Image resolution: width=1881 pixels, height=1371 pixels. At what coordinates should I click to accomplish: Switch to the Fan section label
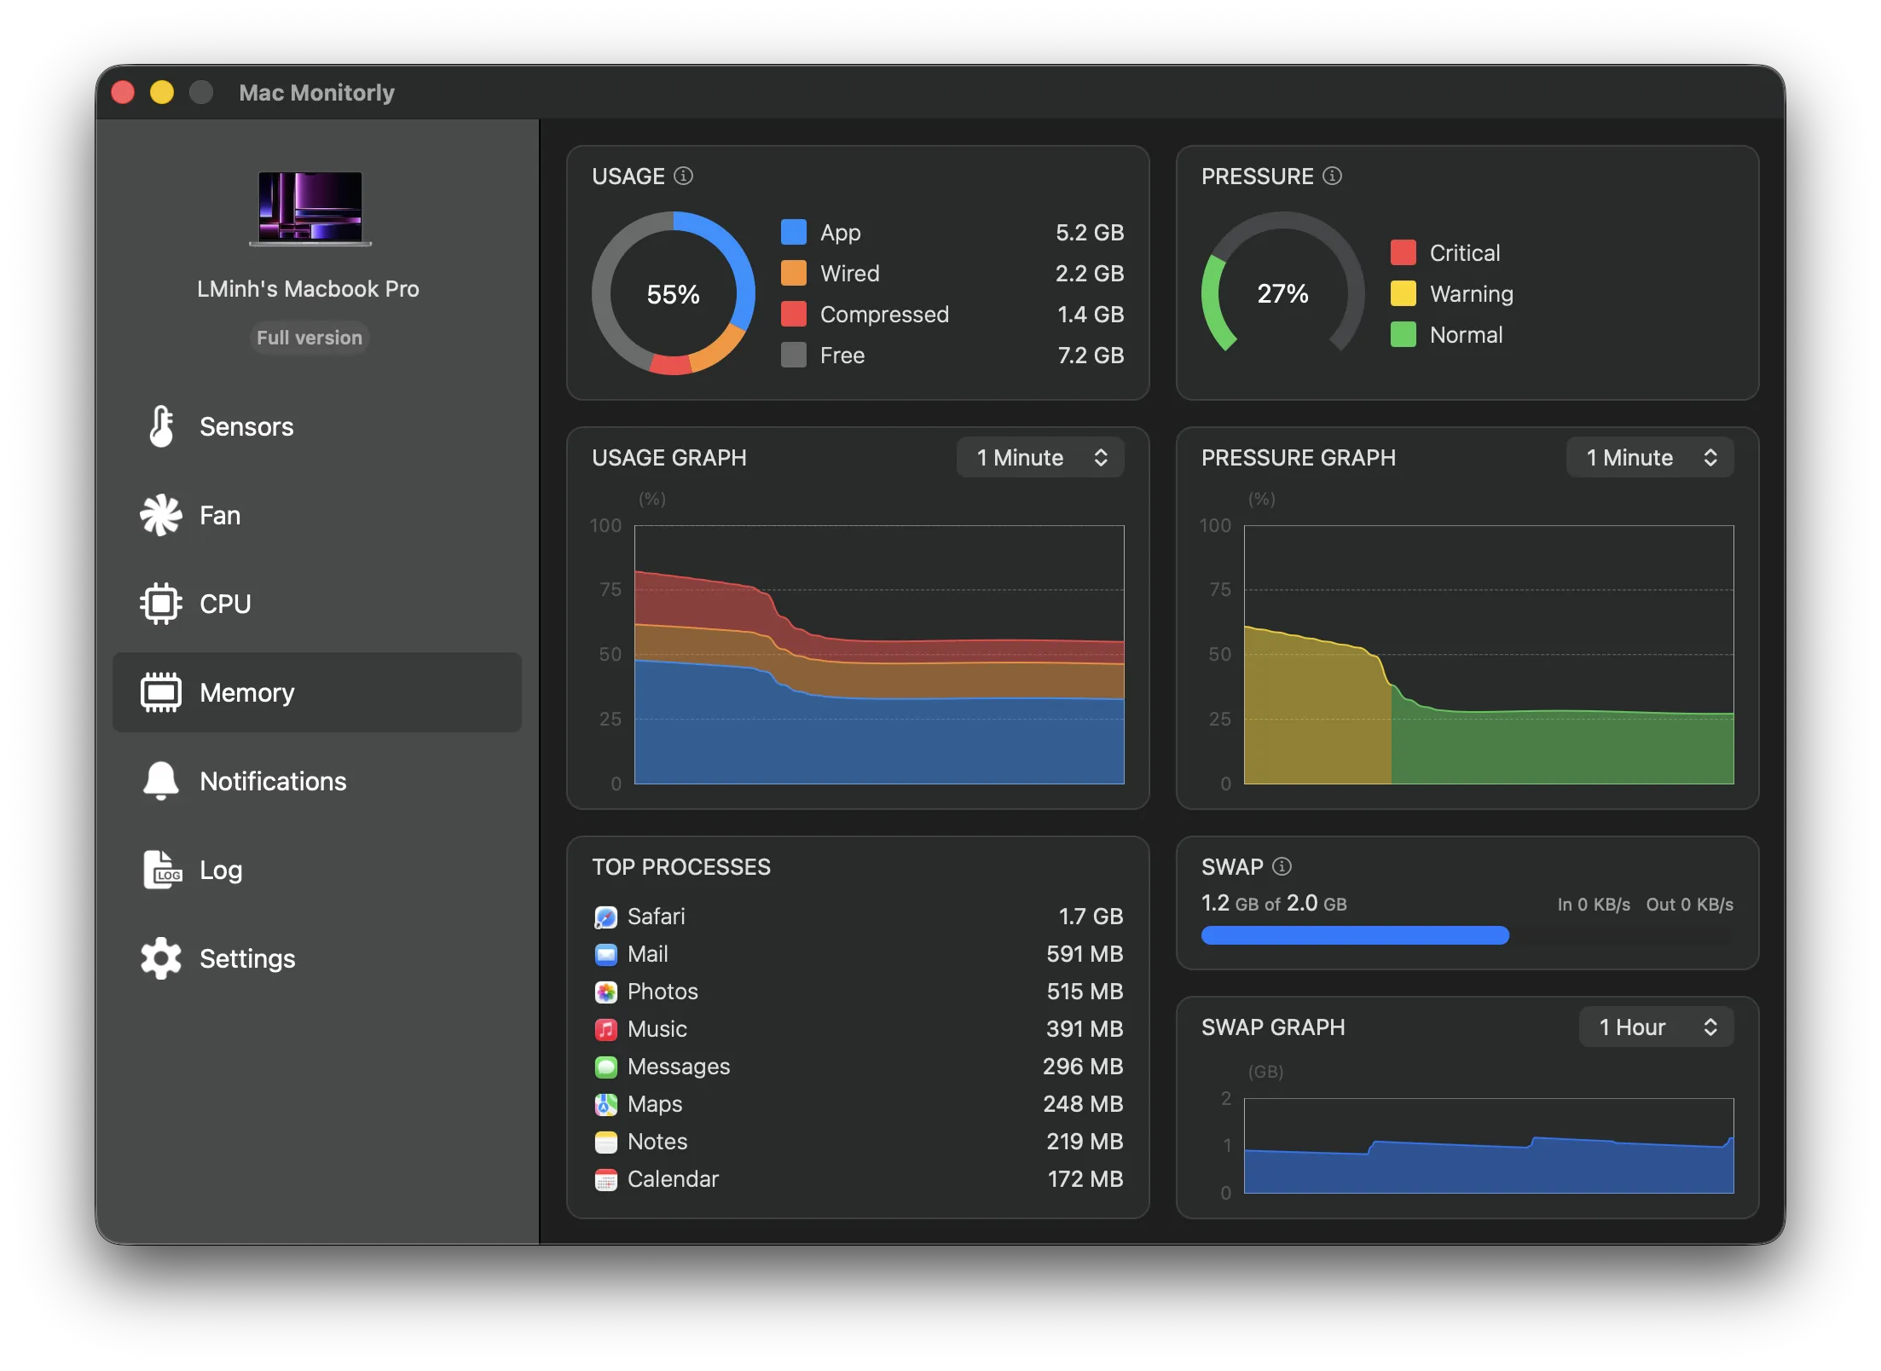coord(220,515)
